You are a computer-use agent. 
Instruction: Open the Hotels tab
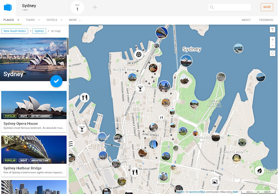coord(52,20)
